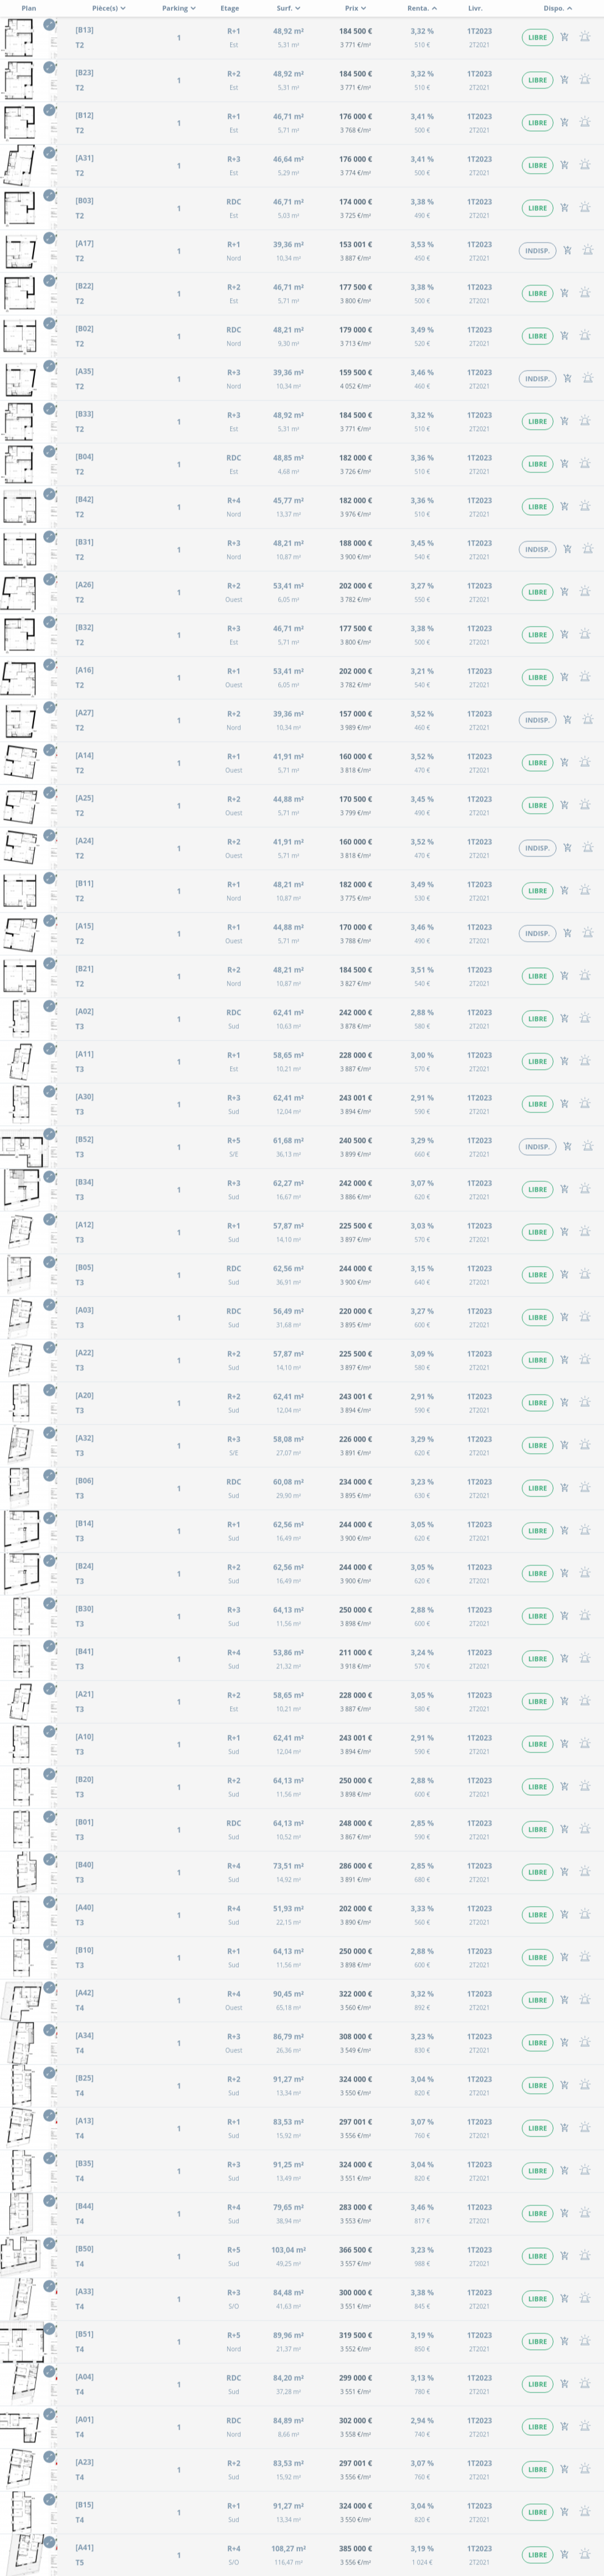Click the alert bell icon for lot B12
Screen dimensions: 604x2576
click(585, 123)
